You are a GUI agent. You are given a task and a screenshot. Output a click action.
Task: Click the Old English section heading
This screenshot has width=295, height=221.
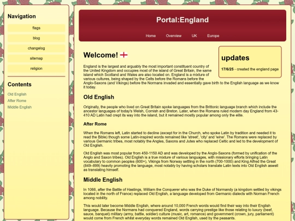coord(99,97)
